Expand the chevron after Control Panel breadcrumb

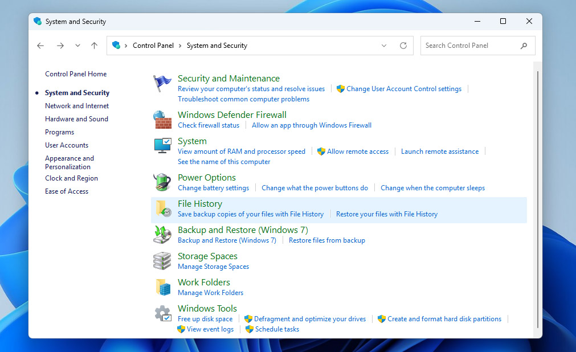pos(180,46)
